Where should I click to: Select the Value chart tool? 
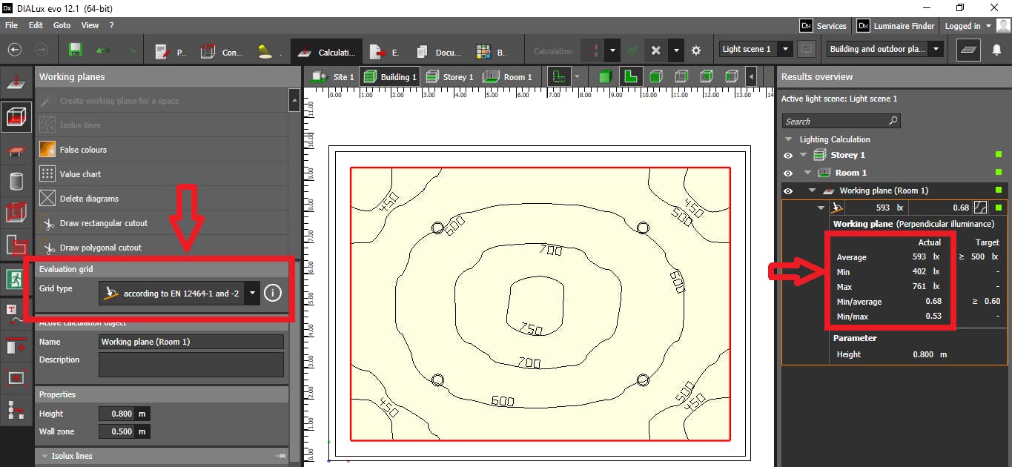point(80,174)
